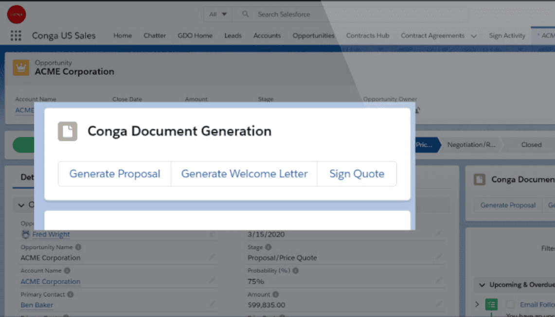Open the All search scope dropdown
Viewport: 555px width, 317px height.
click(x=218, y=15)
